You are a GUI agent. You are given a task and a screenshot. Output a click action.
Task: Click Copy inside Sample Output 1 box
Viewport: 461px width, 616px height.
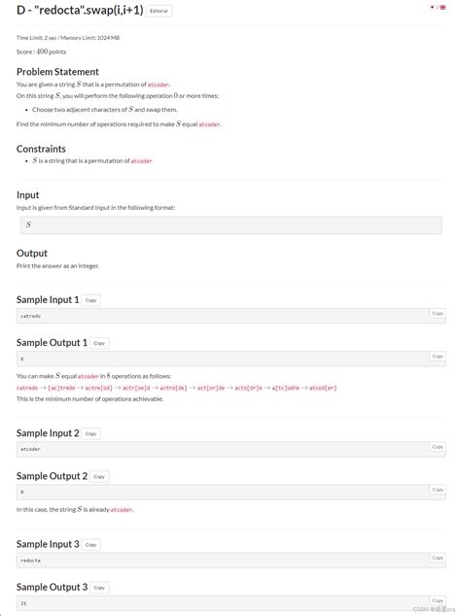point(438,357)
